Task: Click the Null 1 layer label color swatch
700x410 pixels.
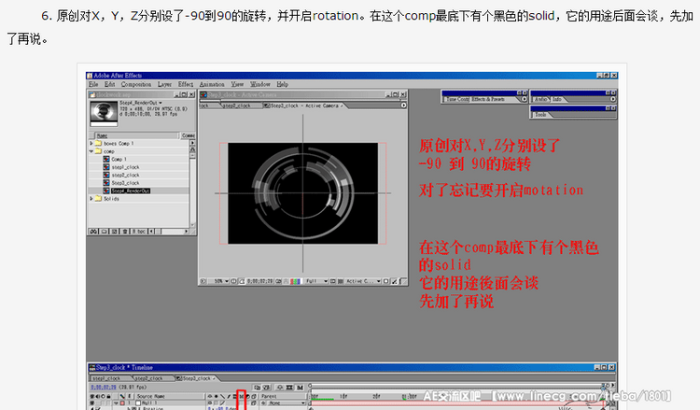Action: pyautogui.click(x=122, y=403)
